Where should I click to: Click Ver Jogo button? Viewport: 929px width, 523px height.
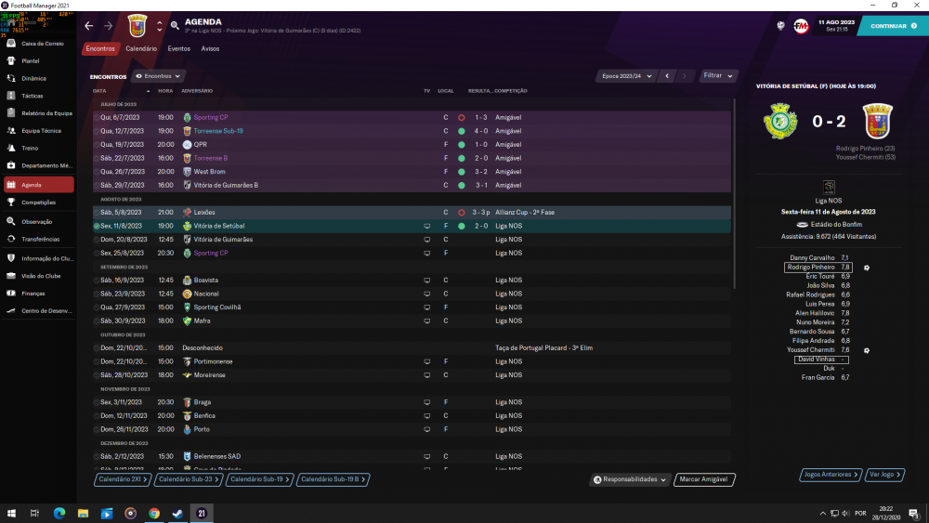(884, 475)
